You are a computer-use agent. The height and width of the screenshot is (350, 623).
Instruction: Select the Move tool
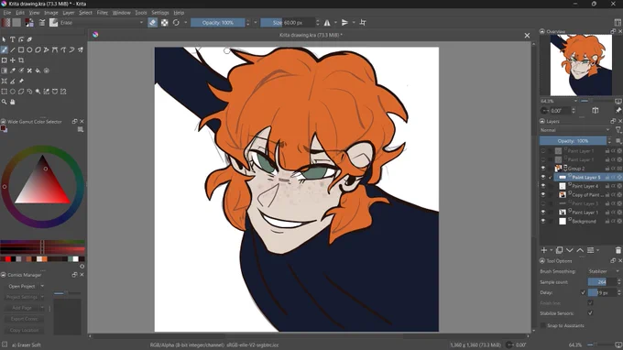(x=12, y=60)
